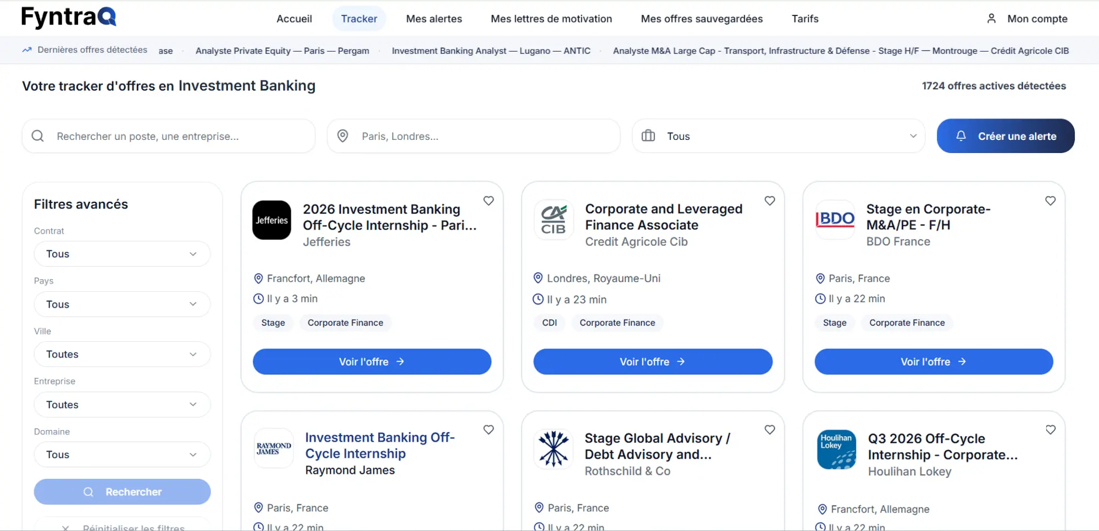Click the BDO France logo
Viewport: 1099px width, 531px height.
[835, 219]
